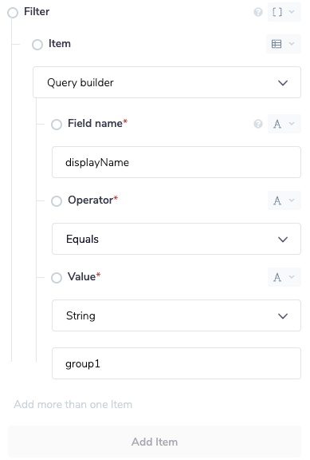This screenshot has height=460, width=310.
Task: Click the displayName input field
Action: (x=176, y=162)
